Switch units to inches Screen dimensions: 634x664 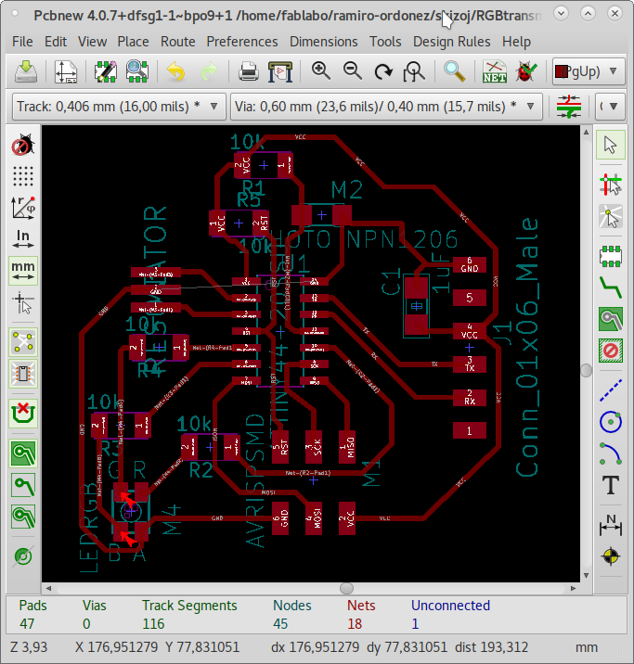23,239
